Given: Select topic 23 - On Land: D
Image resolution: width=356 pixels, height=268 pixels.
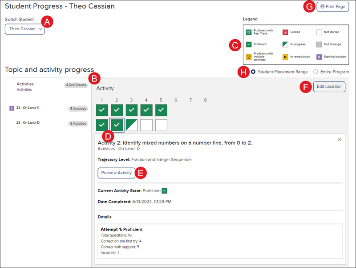Looking at the screenshot, I should [28, 123].
